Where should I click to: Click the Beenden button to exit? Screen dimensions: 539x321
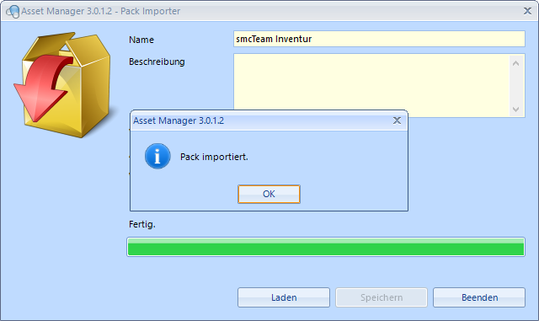point(479,297)
